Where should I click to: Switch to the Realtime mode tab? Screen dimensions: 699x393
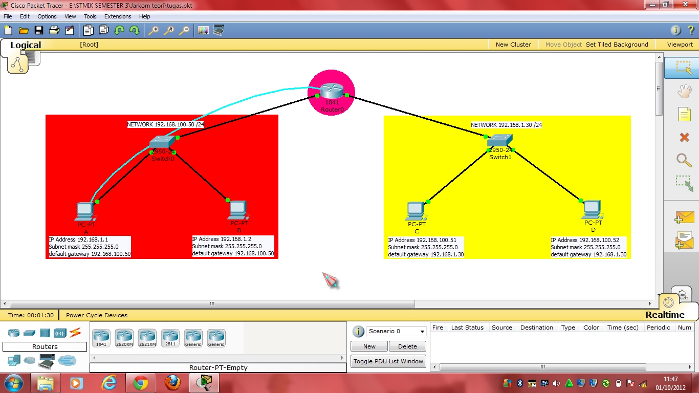(x=665, y=315)
